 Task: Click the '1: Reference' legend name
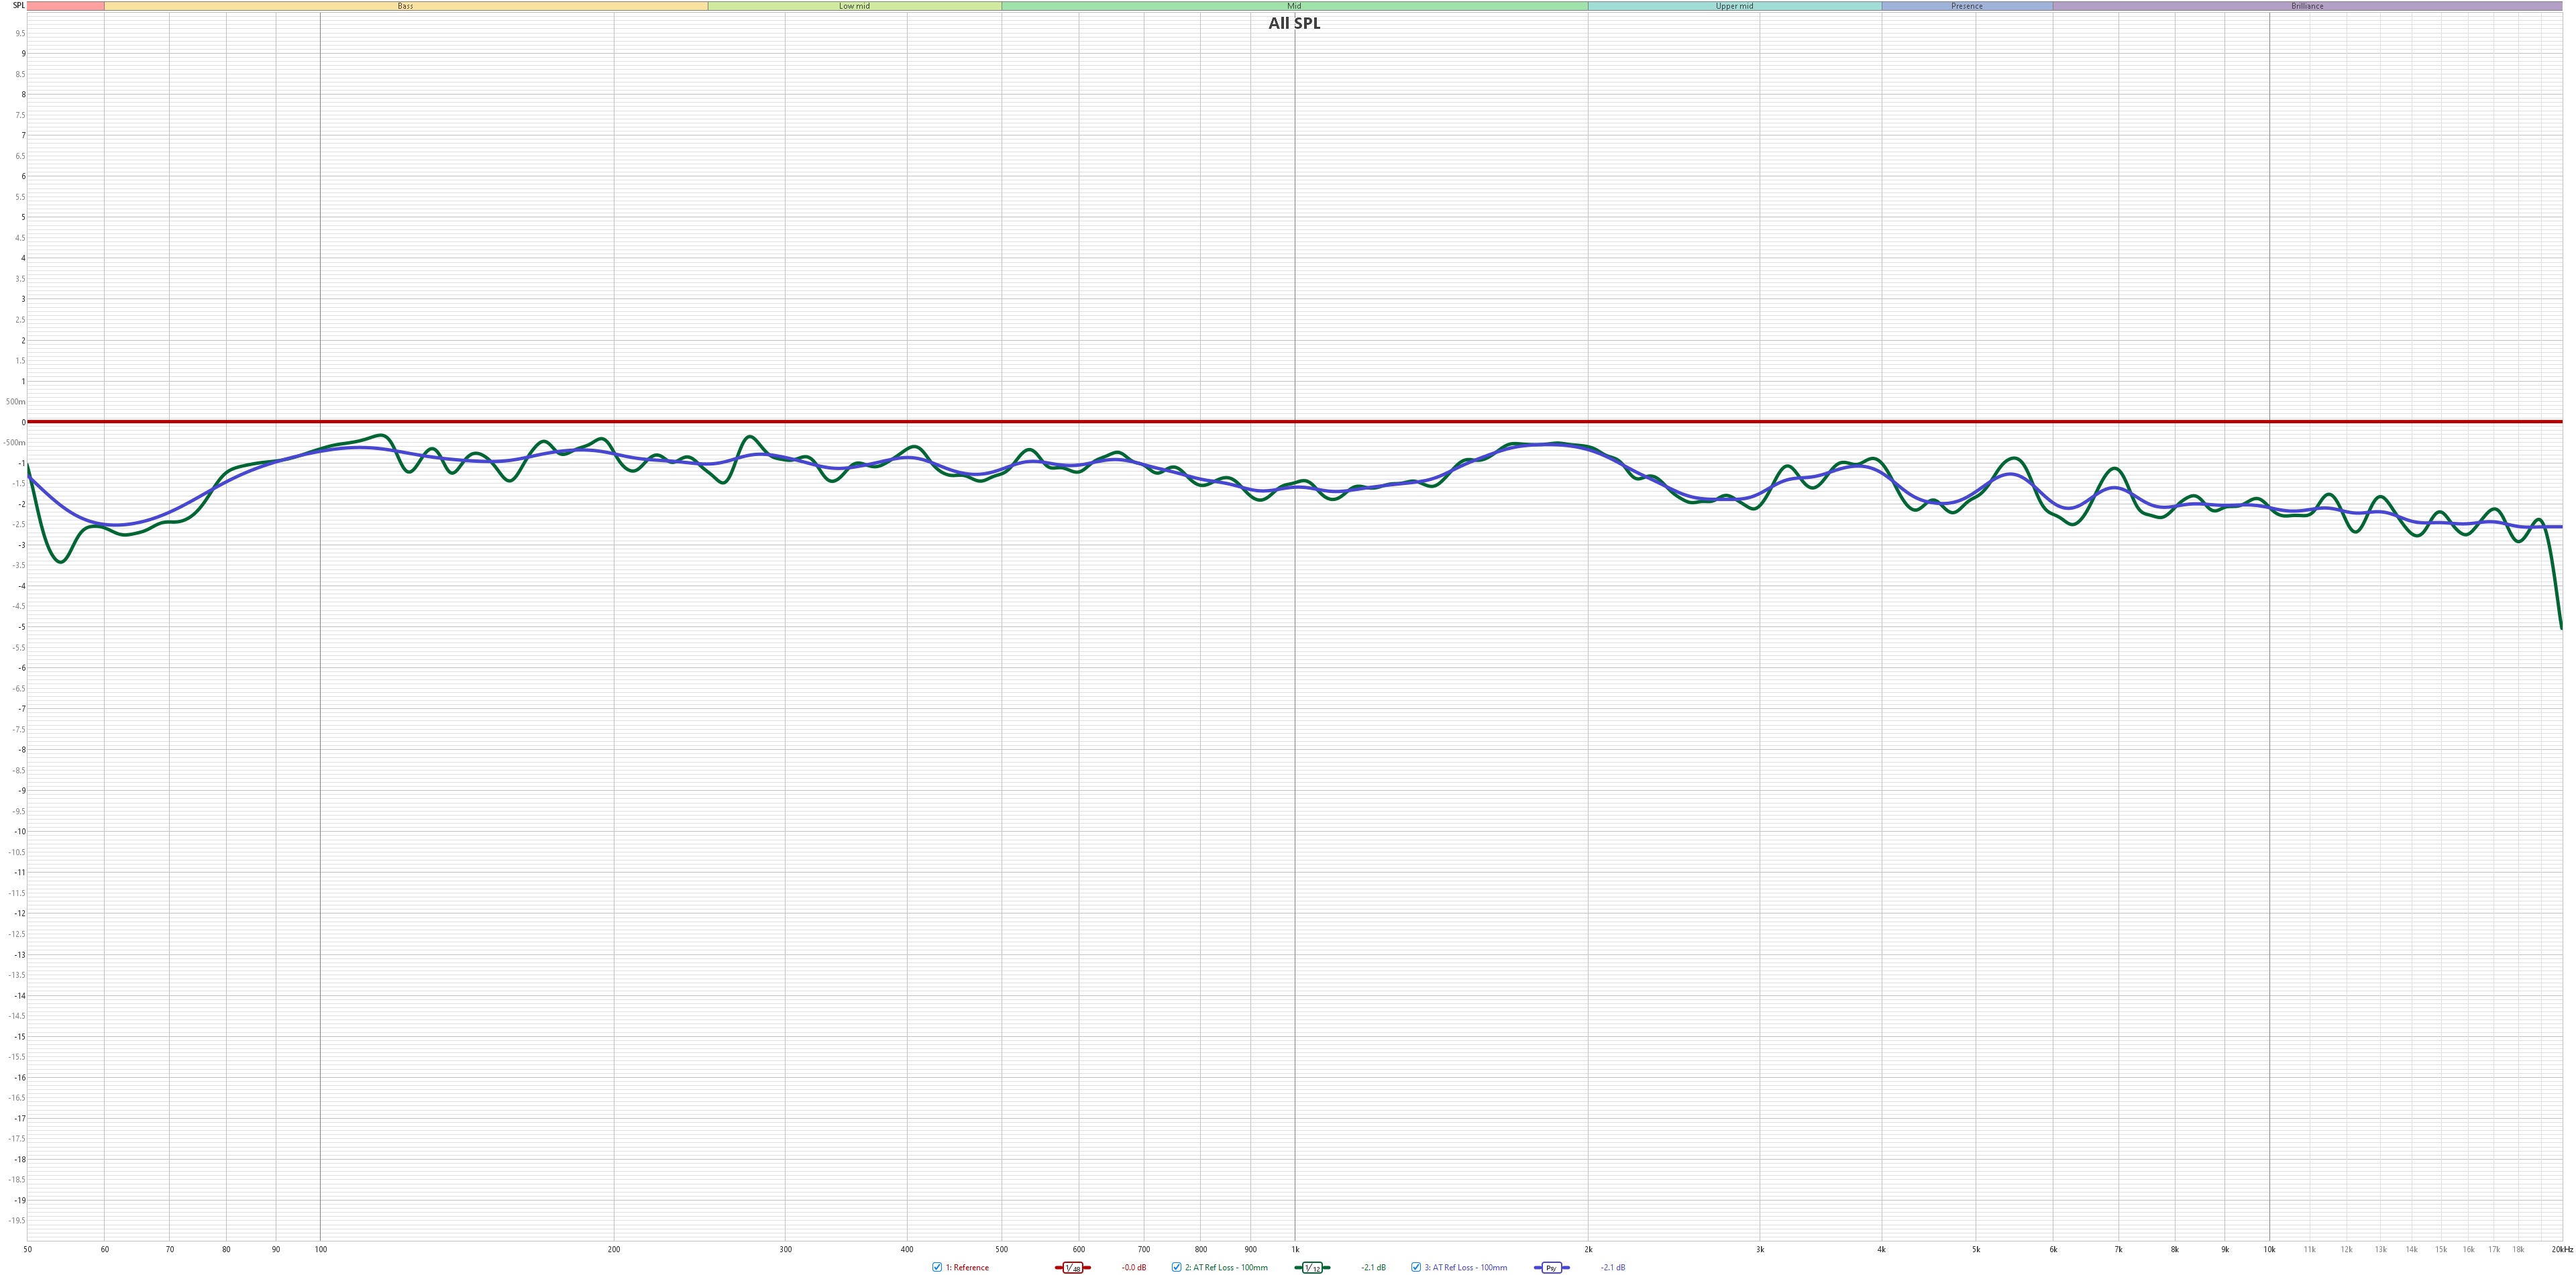967,1267
